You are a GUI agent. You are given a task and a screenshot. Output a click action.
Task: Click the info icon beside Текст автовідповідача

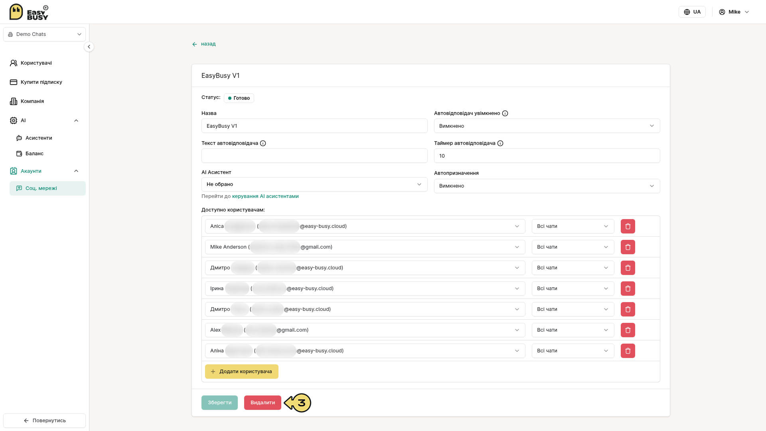(x=263, y=143)
